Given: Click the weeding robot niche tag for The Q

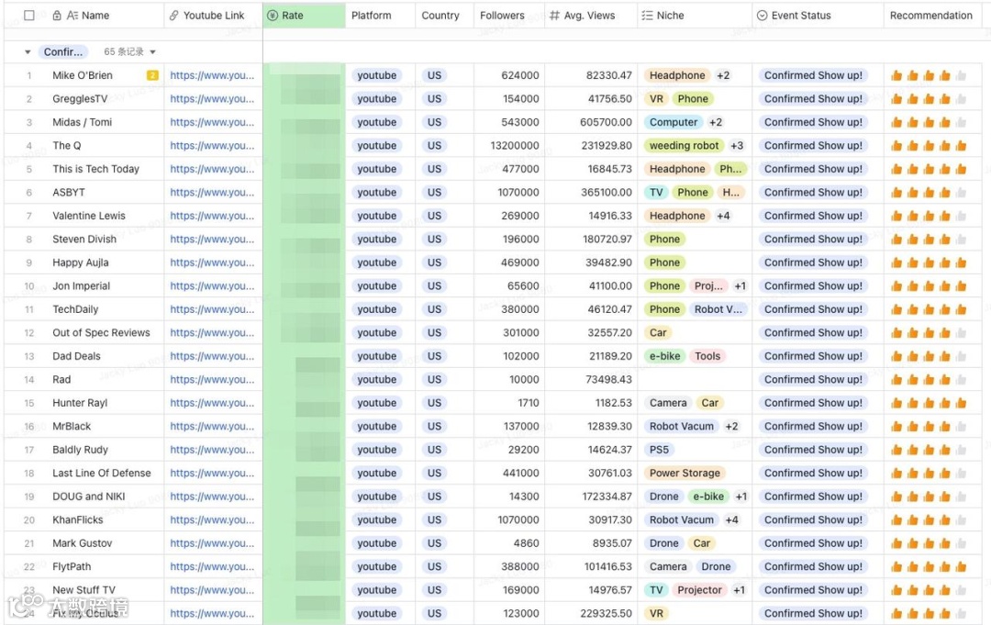Looking at the screenshot, I should 684,145.
